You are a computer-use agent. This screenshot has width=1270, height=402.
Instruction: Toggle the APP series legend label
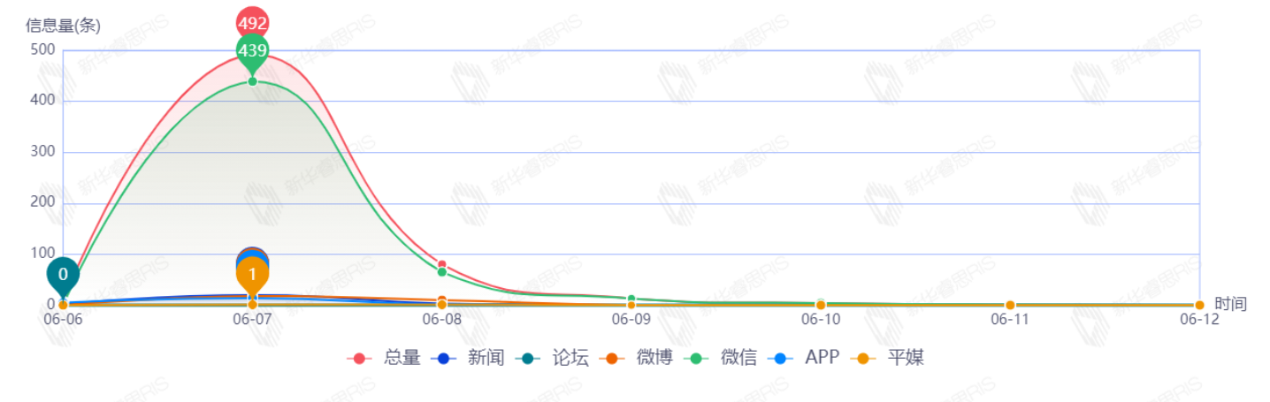pyautogui.click(x=822, y=358)
